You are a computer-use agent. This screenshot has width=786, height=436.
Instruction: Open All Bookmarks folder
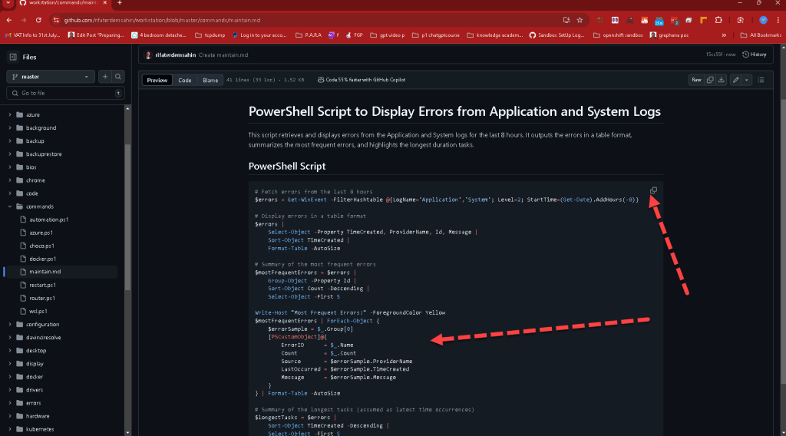[x=761, y=35]
